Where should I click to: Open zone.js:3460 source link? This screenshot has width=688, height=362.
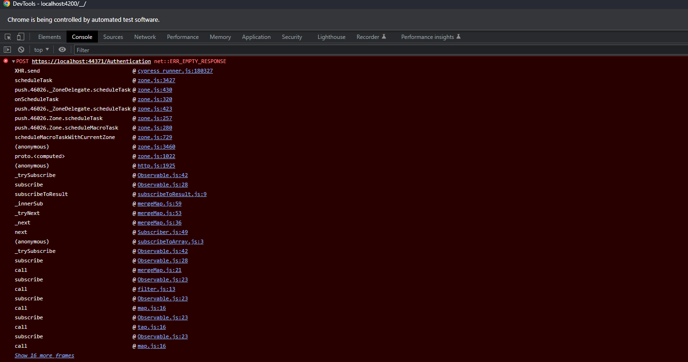pos(156,147)
